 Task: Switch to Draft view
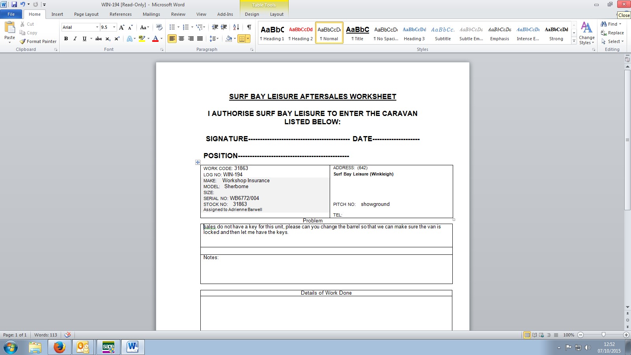tap(556, 335)
